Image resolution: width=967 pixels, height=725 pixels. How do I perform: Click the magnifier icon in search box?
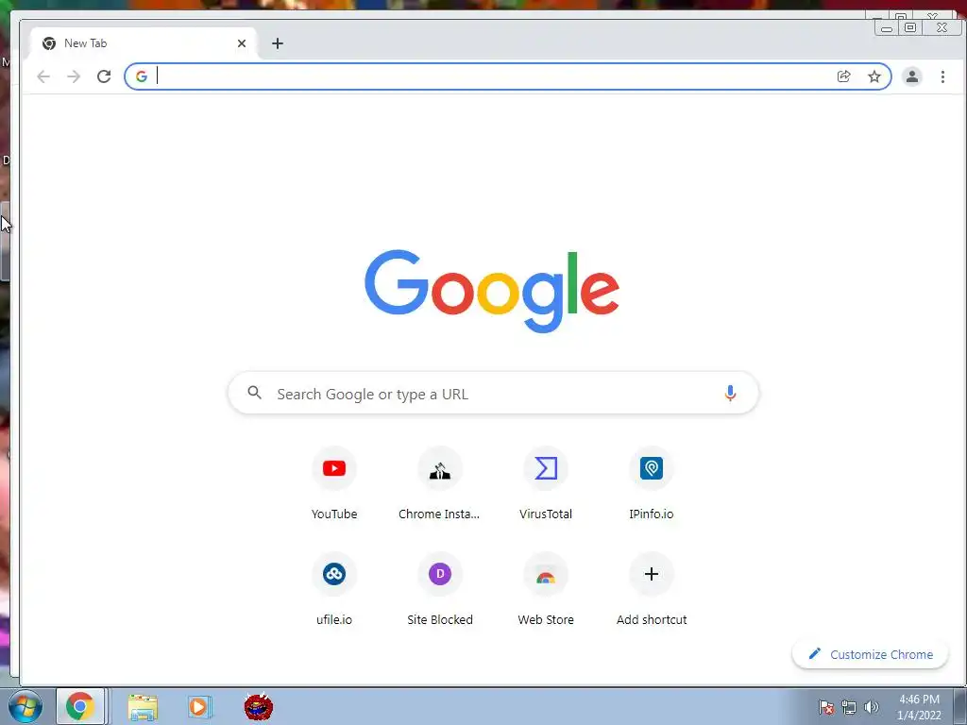point(254,393)
